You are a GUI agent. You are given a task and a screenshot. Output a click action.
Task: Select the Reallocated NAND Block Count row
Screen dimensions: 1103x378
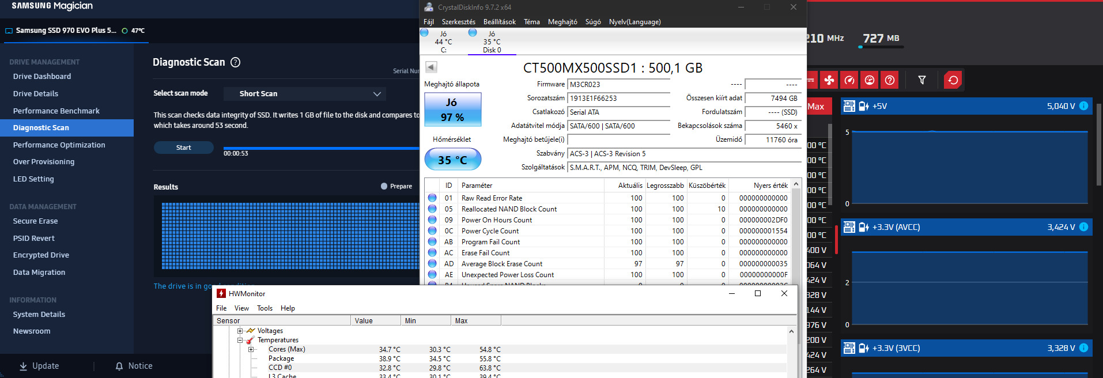tap(608, 209)
